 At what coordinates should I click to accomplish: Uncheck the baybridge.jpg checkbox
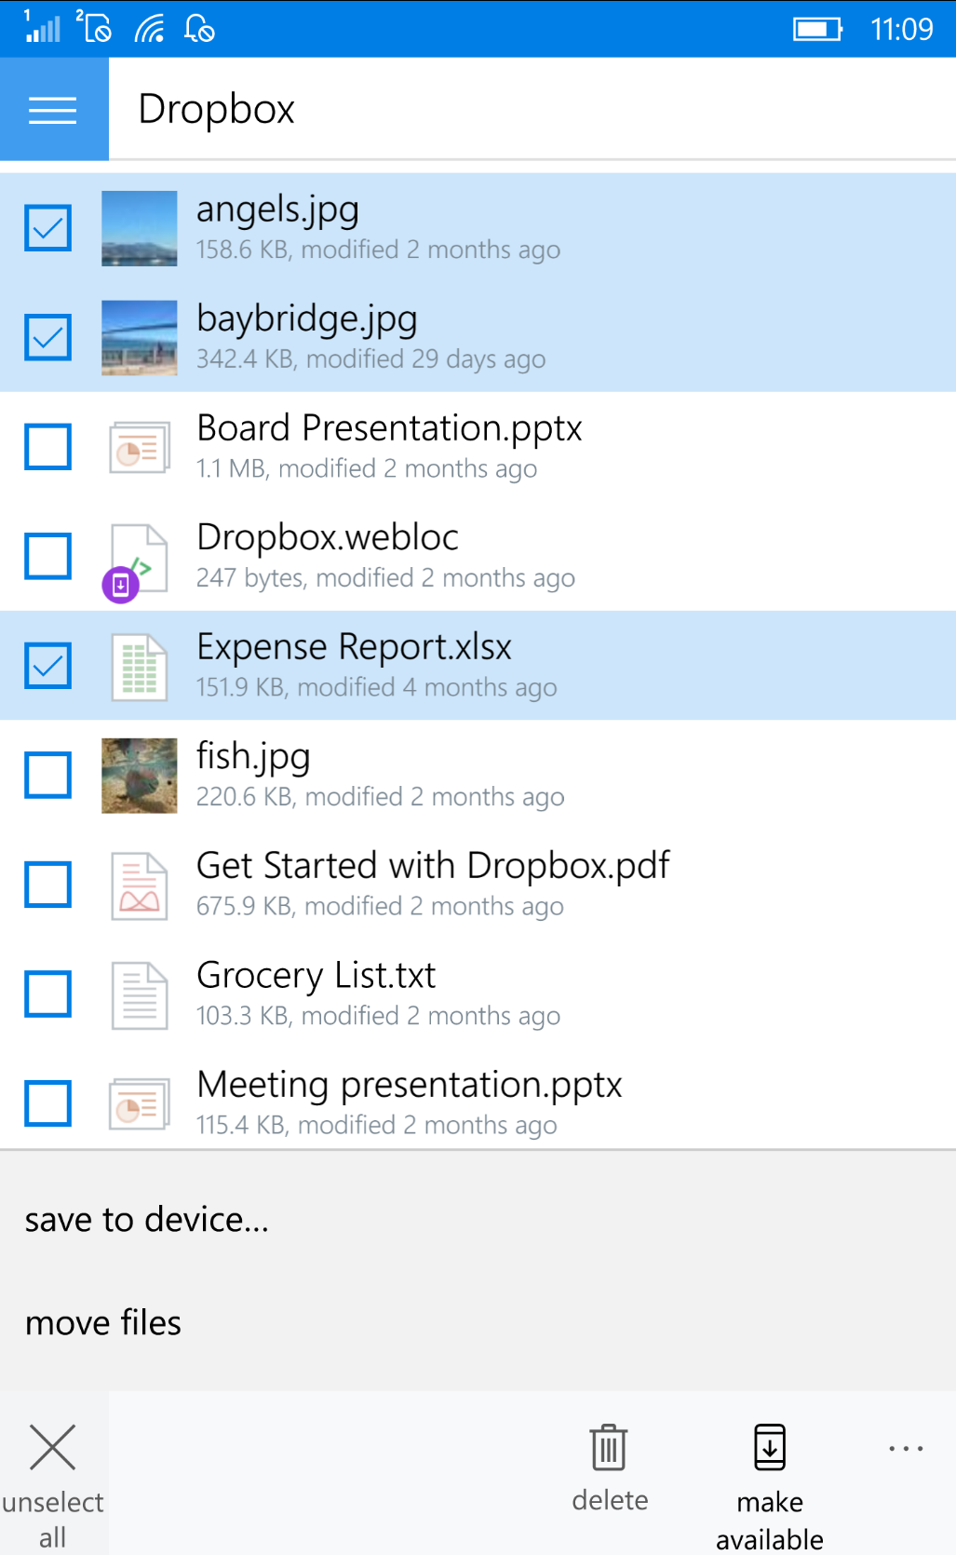(47, 337)
